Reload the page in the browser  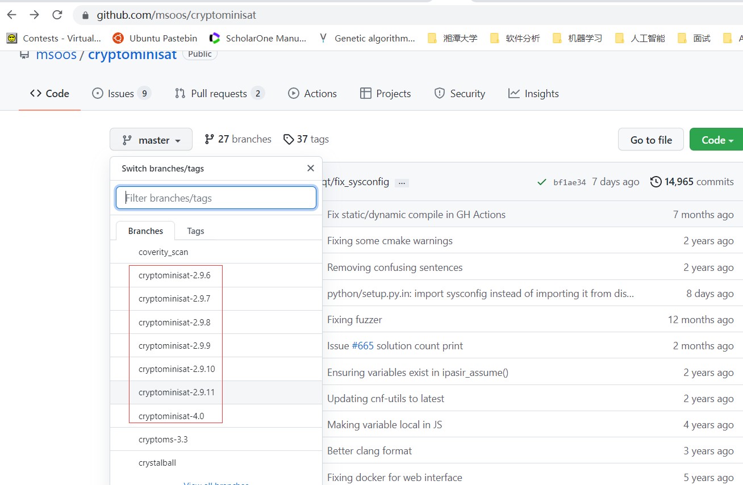tap(57, 15)
